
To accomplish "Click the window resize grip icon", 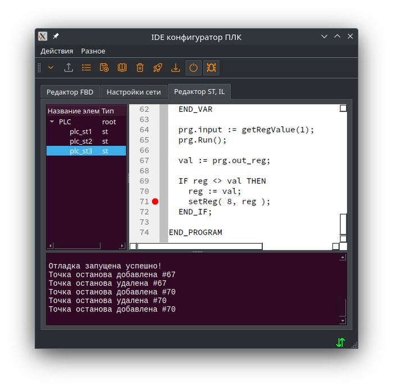I will (x=355, y=345).
